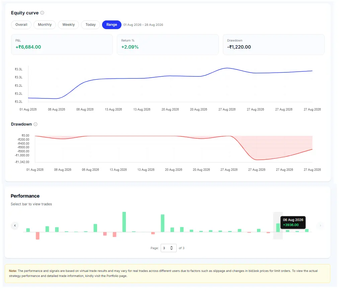Select the tallest green bar in Performance chart
The height and width of the screenshot is (291, 339).
point(124,222)
